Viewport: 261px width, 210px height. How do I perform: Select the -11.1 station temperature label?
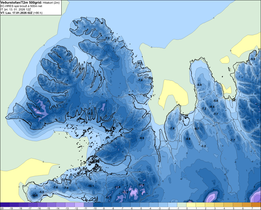[x=108, y=197]
